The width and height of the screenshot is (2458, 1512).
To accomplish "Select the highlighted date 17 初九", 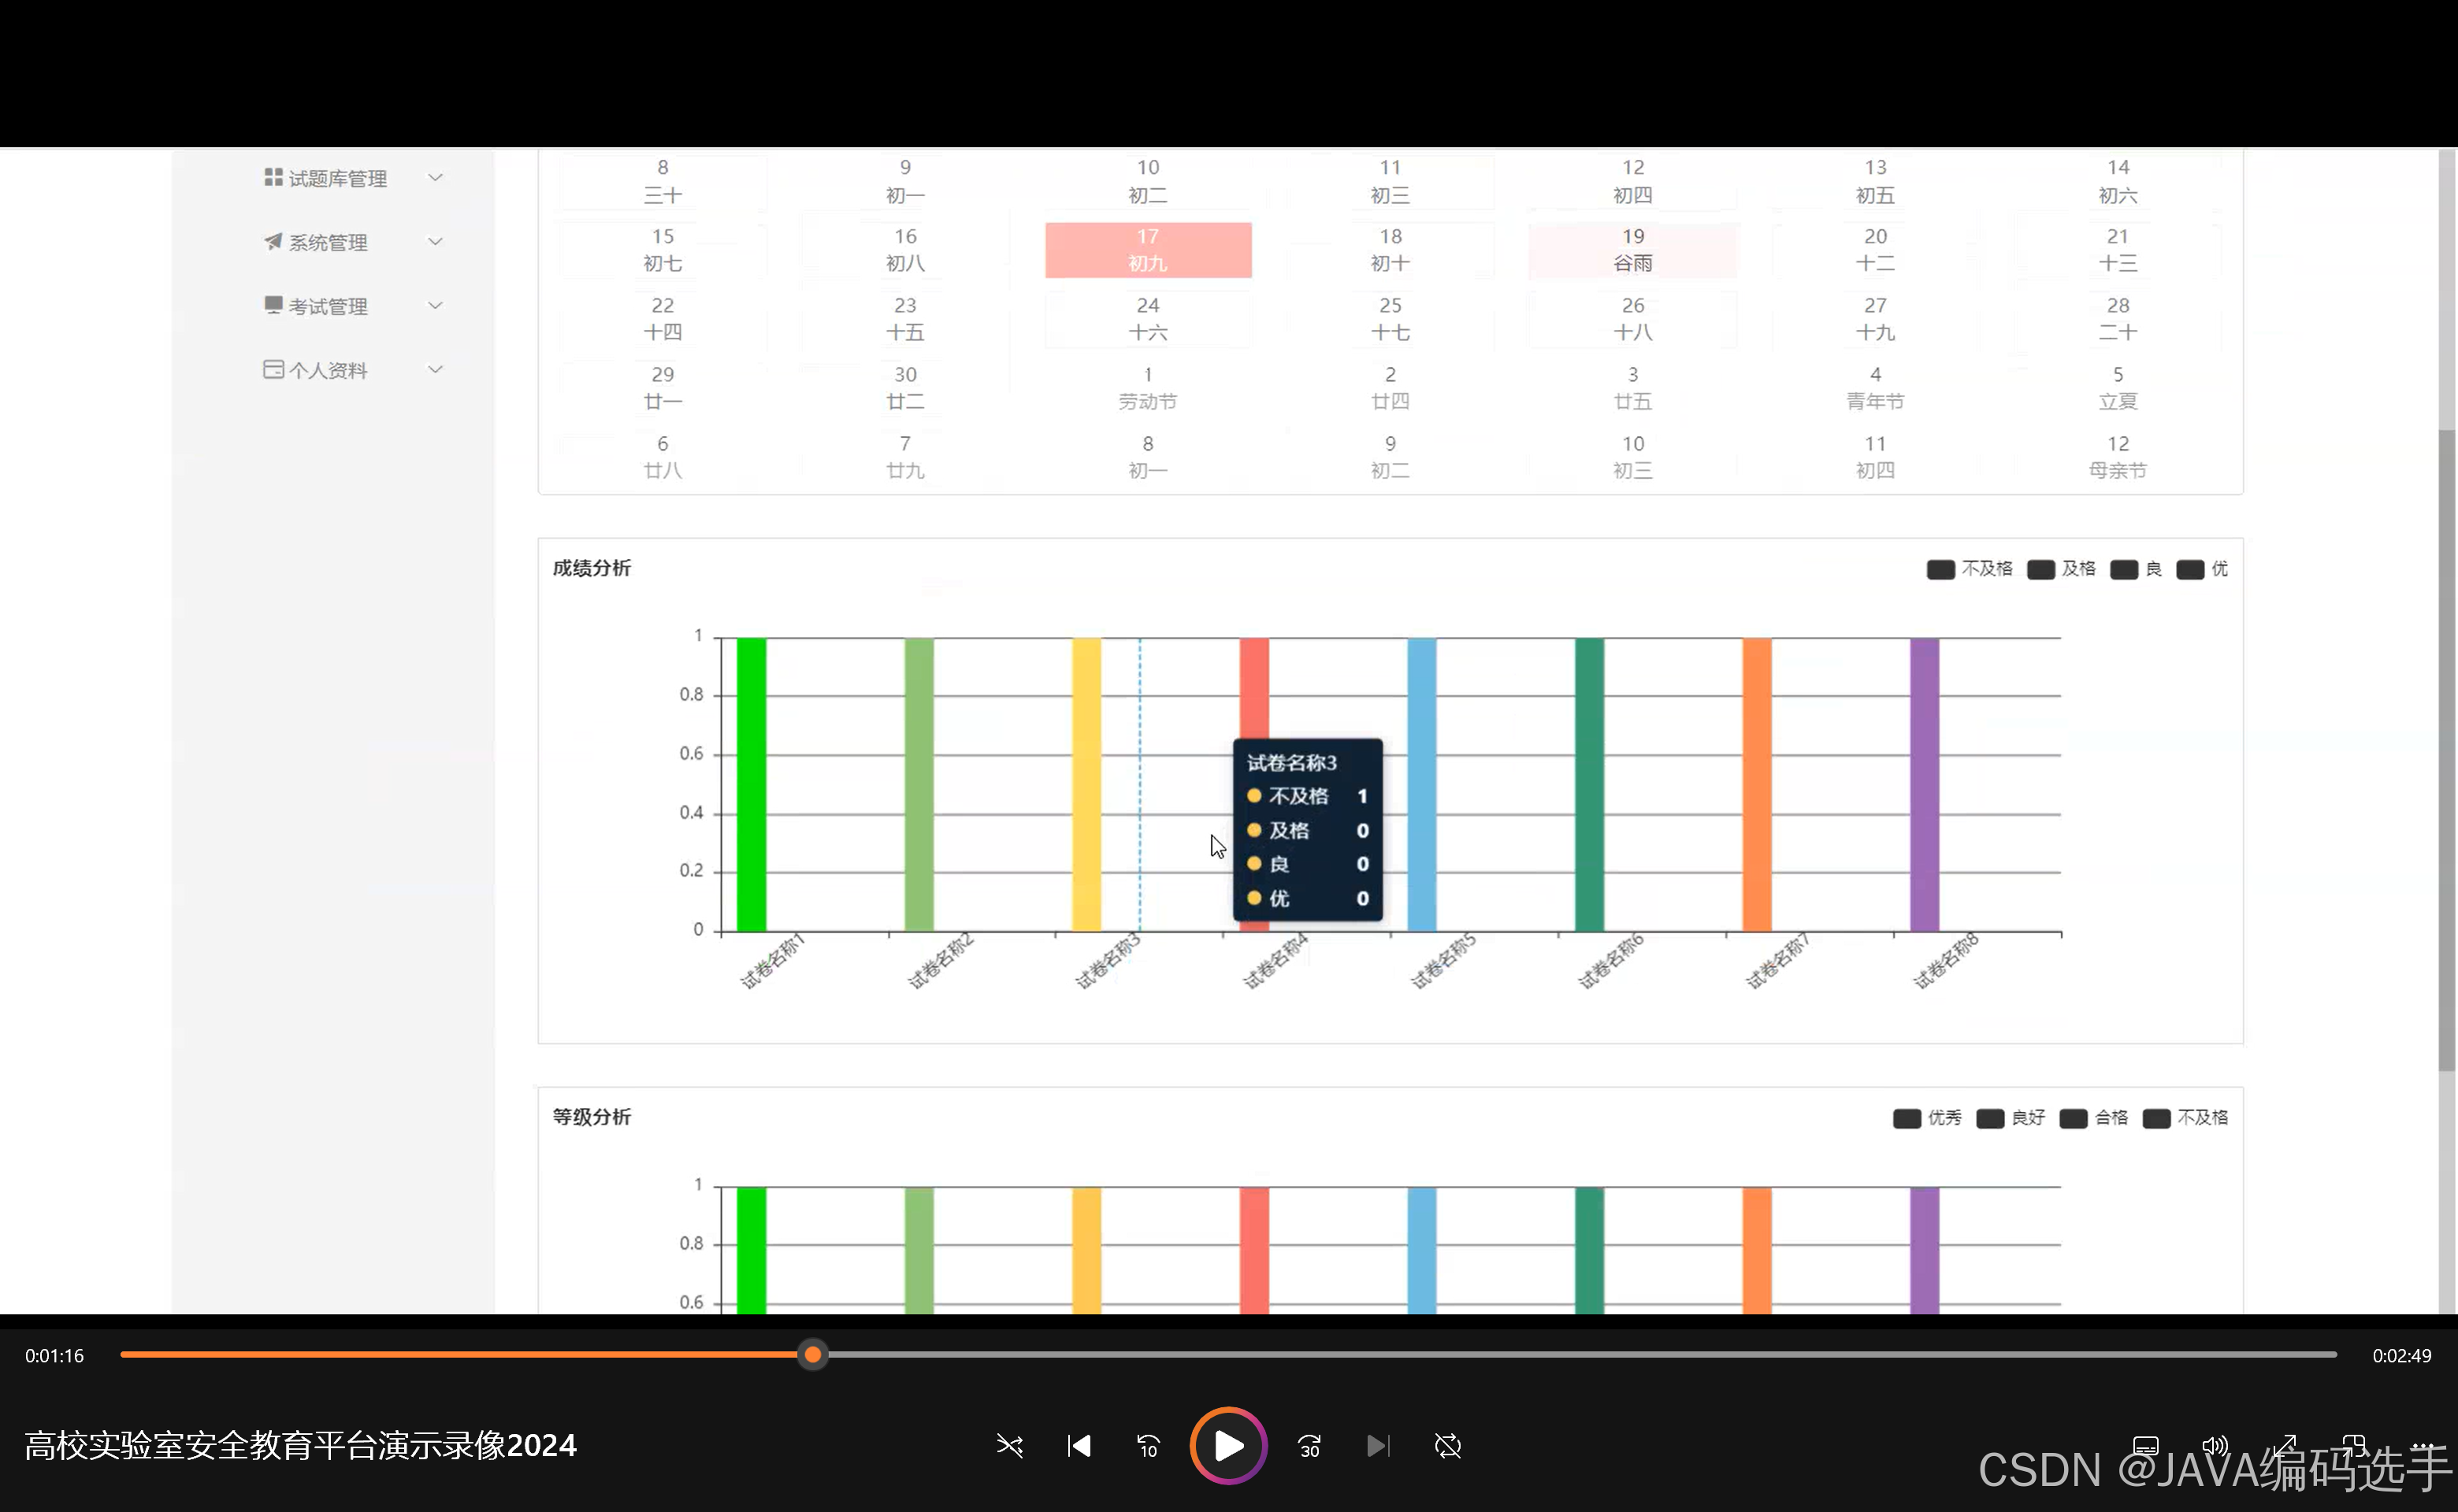I will [1148, 250].
